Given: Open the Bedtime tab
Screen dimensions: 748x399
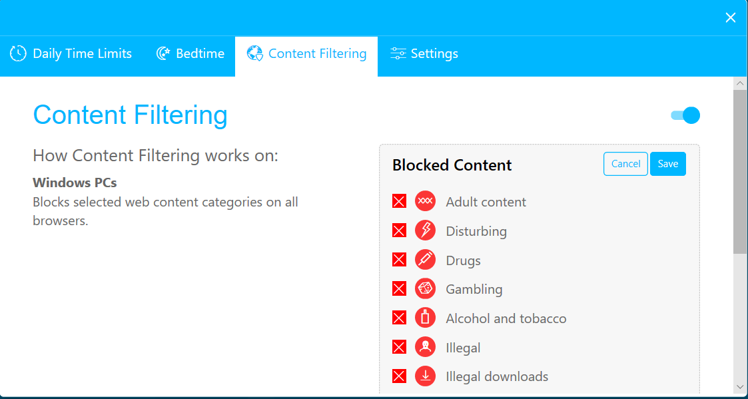Looking at the screenshot, I should 190,53.
